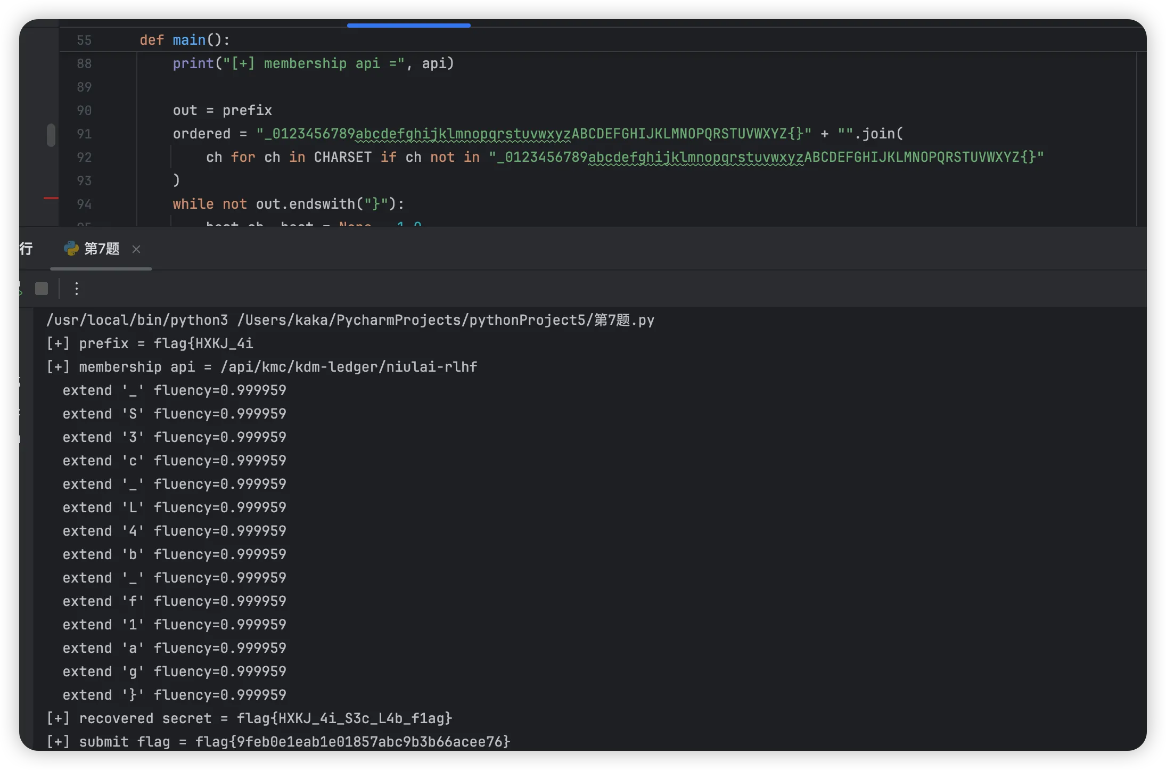Click line number 91 in gutter
This screenshot has width=1166, height=770.
(84, 134)
